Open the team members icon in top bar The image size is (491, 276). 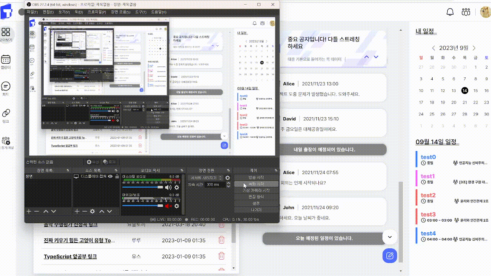point(466,12)
